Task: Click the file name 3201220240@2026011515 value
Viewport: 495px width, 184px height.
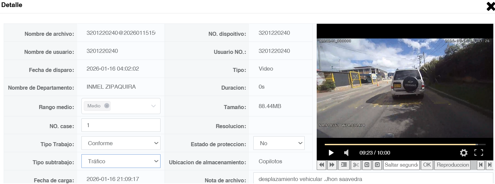Action: point(121,33)
